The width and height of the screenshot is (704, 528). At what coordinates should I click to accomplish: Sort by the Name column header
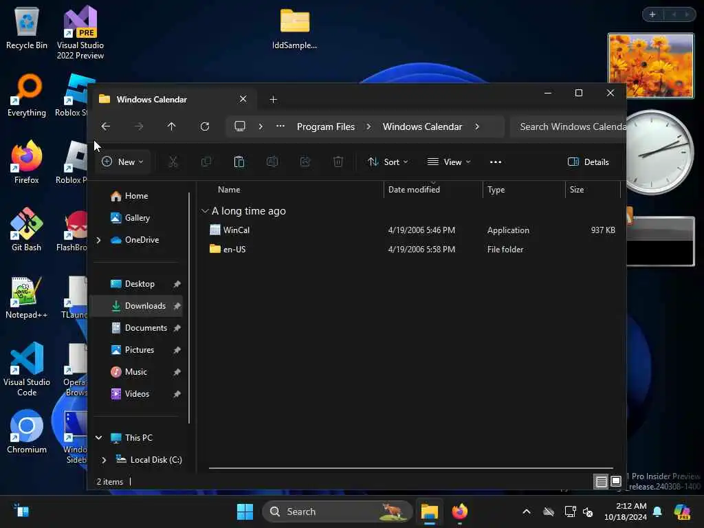click(229, 190)
